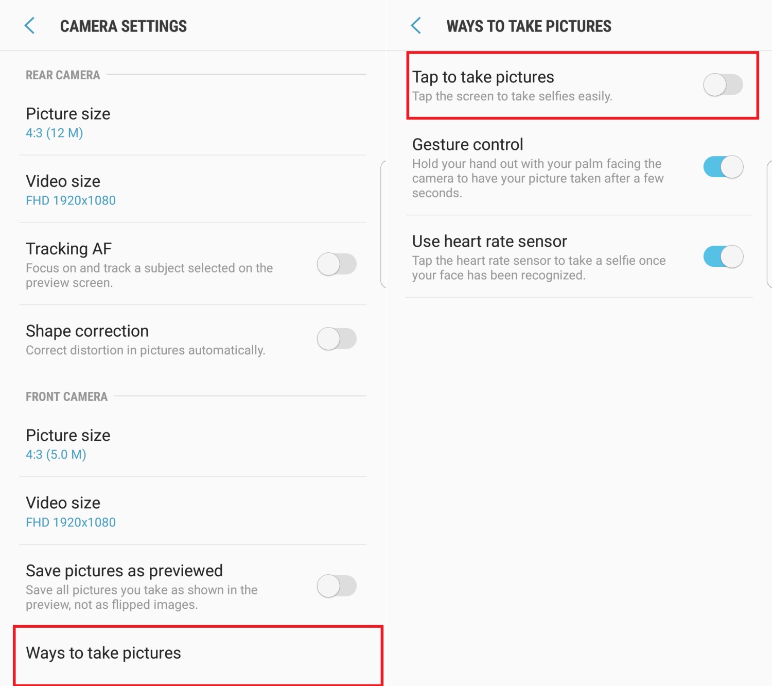Tap the Use heart rate sensor label

489,242
